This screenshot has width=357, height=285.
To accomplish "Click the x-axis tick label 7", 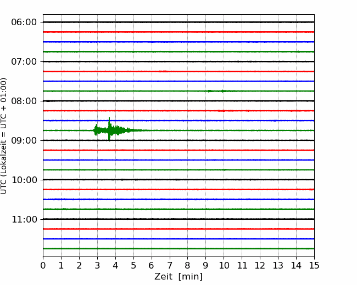I will 170,265.
